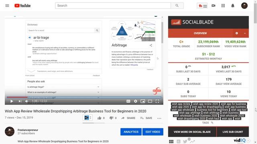The width and height of the screenshot is (257, 144).
Task: Click the vidIQ Twitter bird icon
Action: (x=185, y=141)
